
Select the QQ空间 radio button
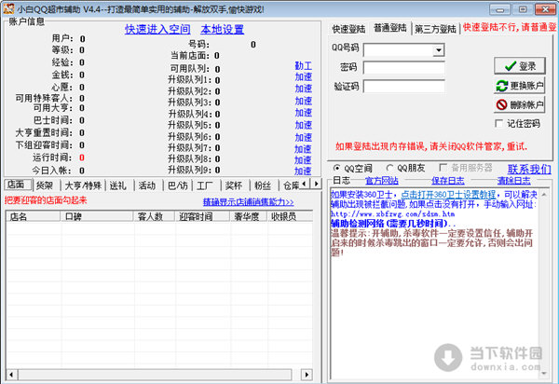pos(336,168)
